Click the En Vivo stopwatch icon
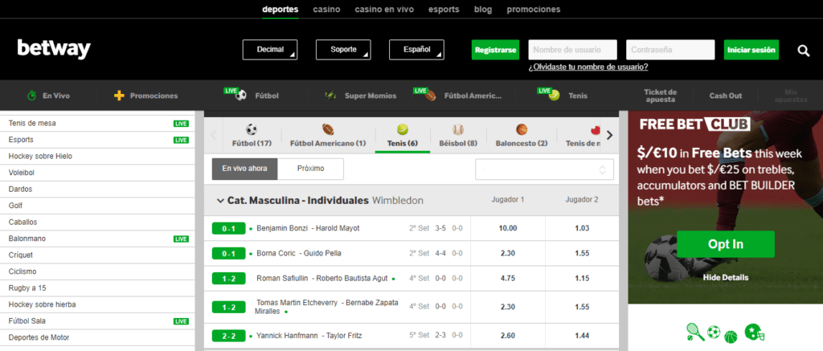Viewport: 823px width, 351px height. click(x=31, y=96)
